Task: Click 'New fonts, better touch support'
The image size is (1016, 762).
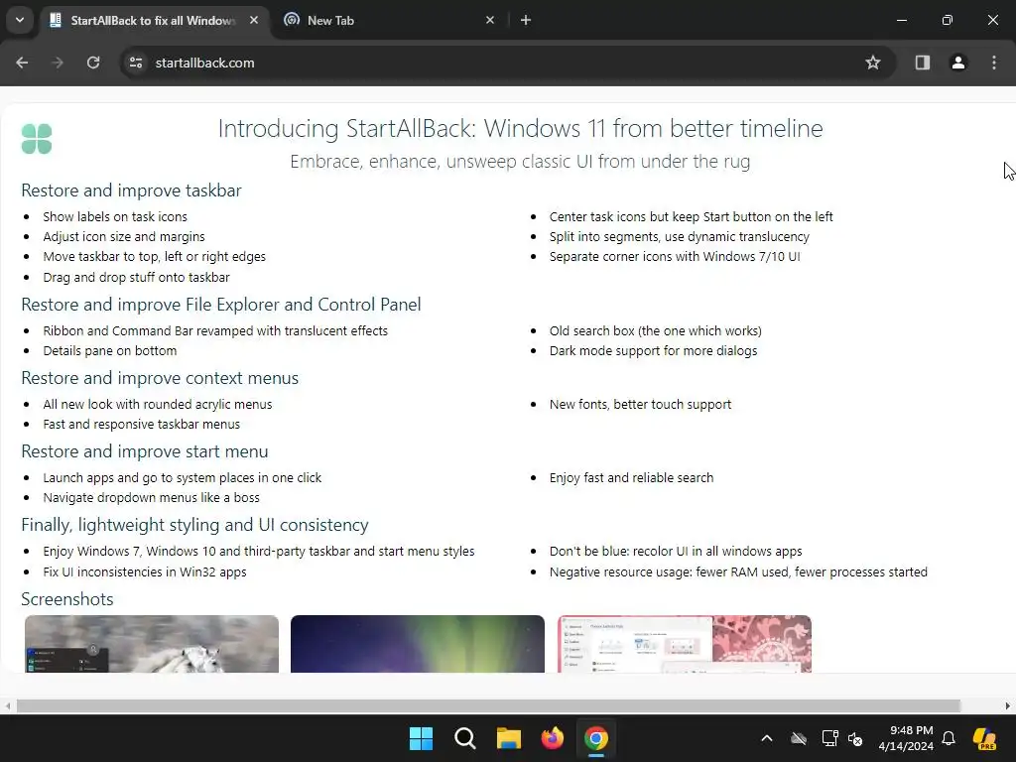Action: point(640,405)
